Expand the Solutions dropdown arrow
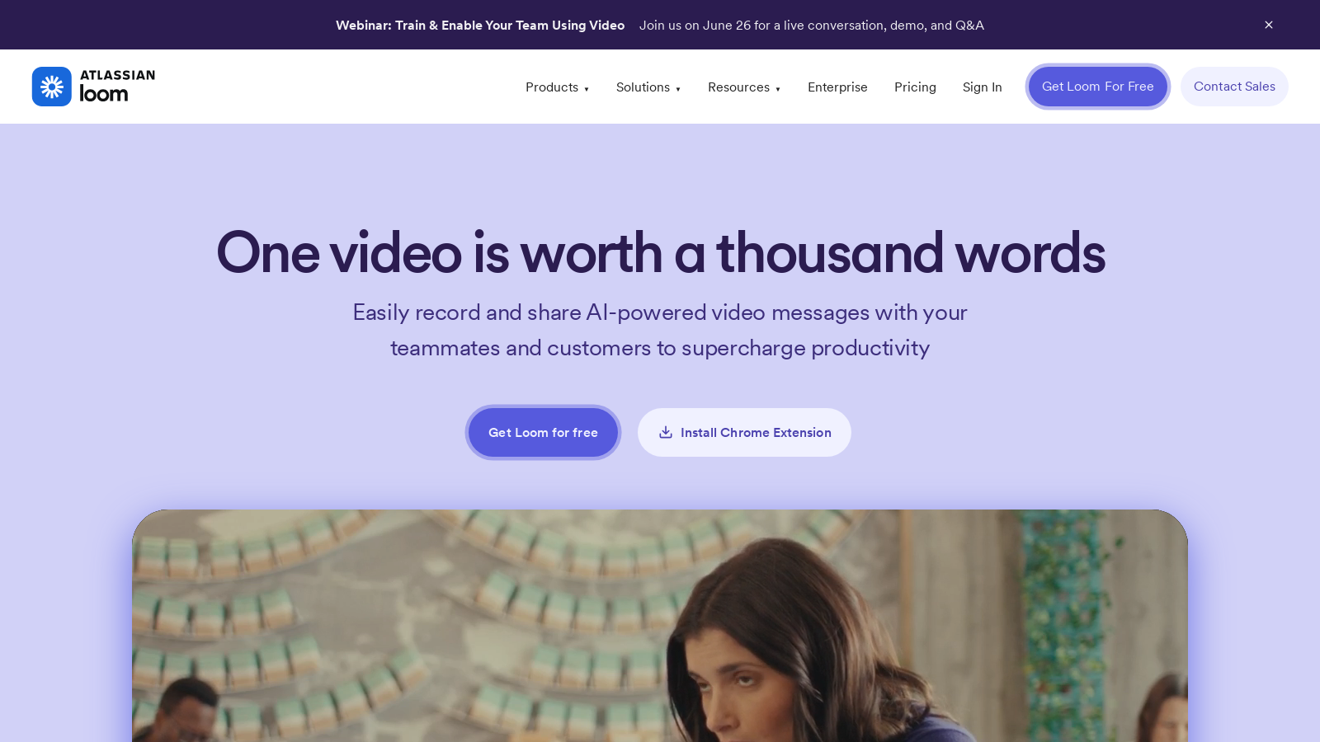 pos(678,89)
